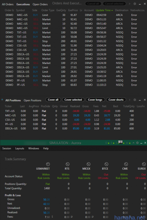Select the CSX~US execution at 10:20:03
Image resolution: width=147 pixels, height=220 pixels.
pyautogui.click(x=73, y=50)
